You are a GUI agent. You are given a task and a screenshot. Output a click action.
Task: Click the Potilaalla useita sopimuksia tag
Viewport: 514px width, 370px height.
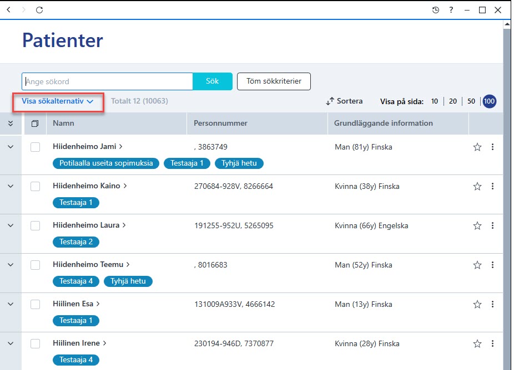click(x=106, y=163)
